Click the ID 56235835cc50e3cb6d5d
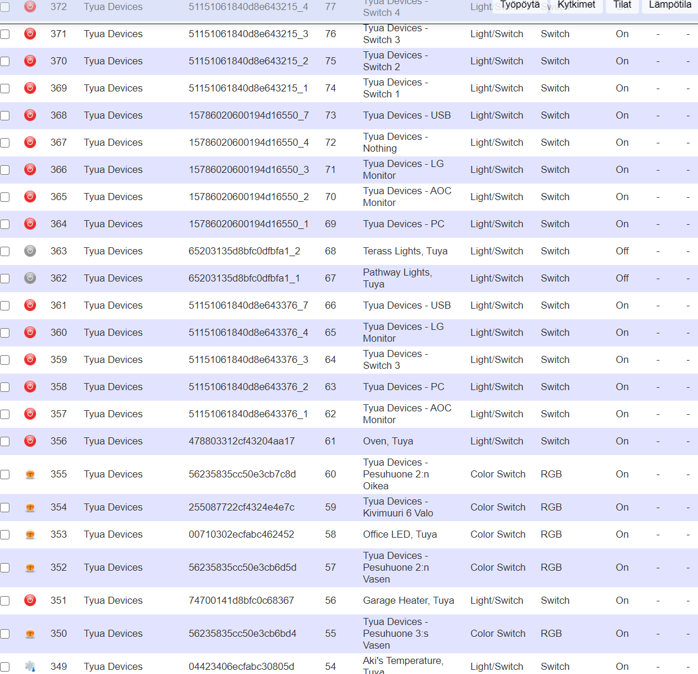 coord(243,567)
